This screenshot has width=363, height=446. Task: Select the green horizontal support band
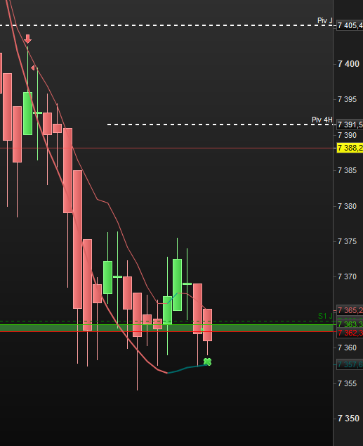[166, 328]
